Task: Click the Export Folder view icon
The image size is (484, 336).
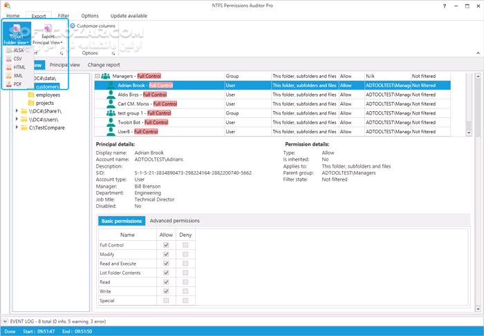Action: point(16,28)
